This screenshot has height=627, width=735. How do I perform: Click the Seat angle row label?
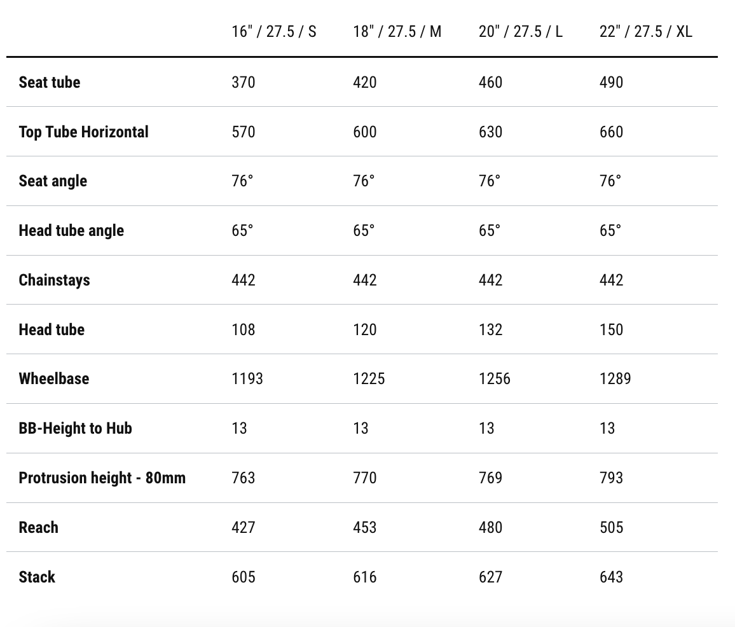(x=53, y=181)
